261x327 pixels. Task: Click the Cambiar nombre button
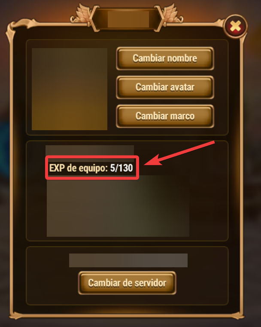pyautogui.click(x=165, y=58)
